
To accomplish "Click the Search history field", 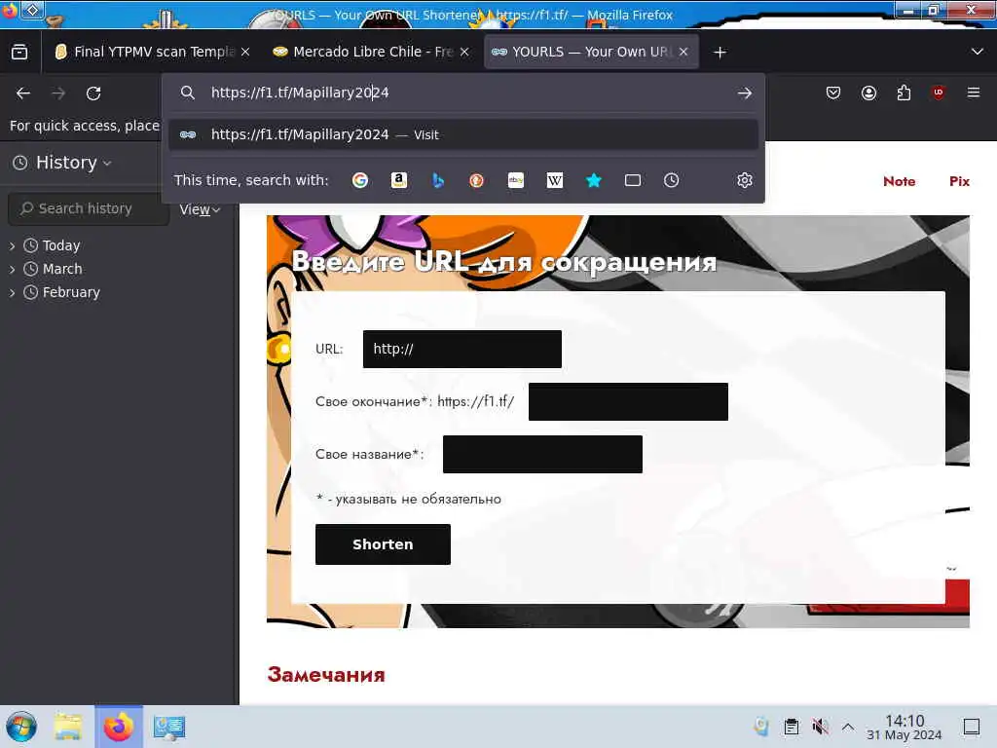I will 89,208.
